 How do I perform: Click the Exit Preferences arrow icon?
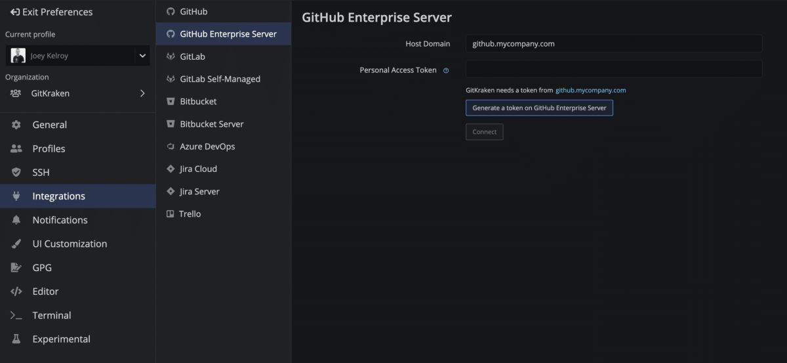(x=15, y=12)
